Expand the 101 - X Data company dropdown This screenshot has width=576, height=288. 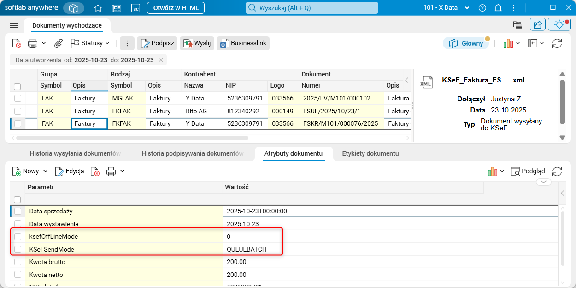467,8
